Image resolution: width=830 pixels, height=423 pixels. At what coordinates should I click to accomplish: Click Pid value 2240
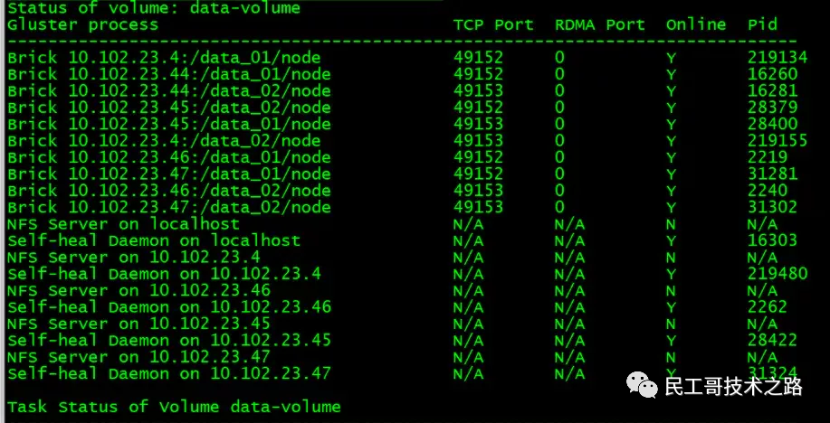768,191
